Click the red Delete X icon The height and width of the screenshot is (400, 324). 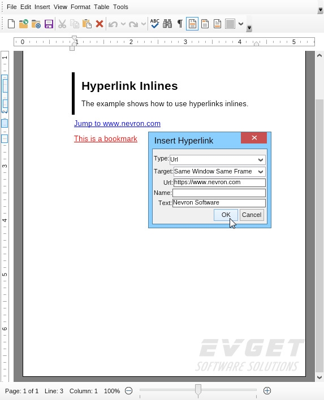[100, 24]
